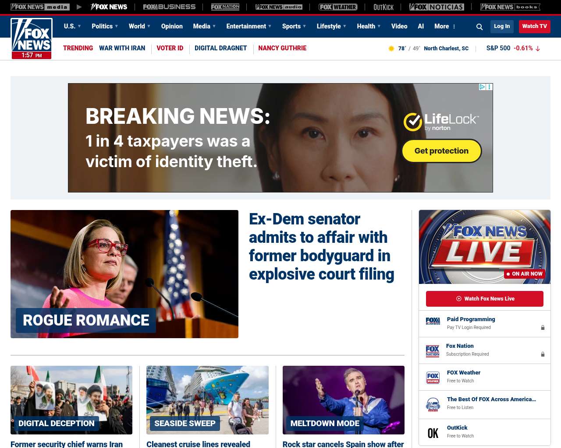Viewport: 561px width, 448px height.
Task: Click the lock icon on the Paid Programming row
Action: point(543,327)
